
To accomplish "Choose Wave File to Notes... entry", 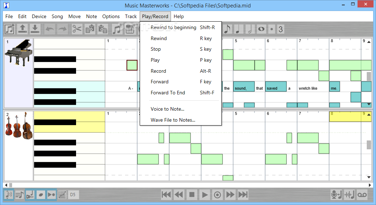I will click(181, 120).
